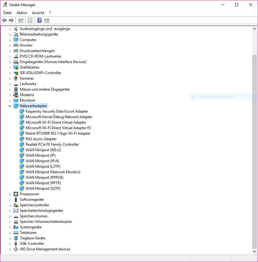This screenshot has width=258, height=262.
Task: Click the Tragbare Geräte icon
Action: pyautogui.click(x=16, y=238)
